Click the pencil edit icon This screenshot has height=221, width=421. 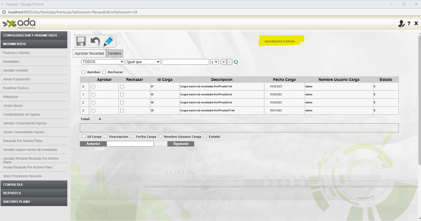[x=109, y=41]
